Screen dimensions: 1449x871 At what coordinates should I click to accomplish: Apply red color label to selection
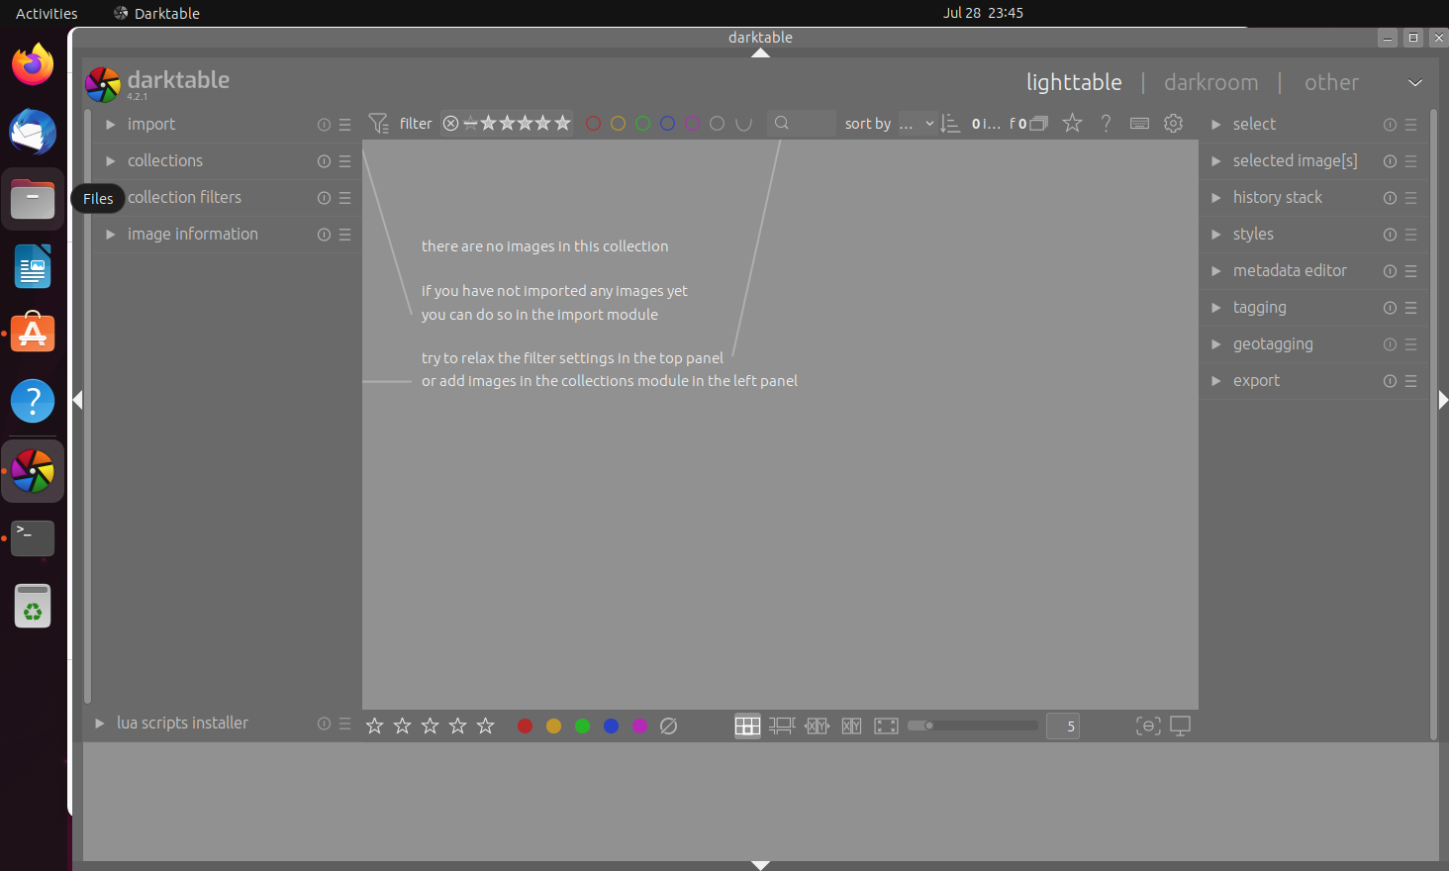coord(525,726)
